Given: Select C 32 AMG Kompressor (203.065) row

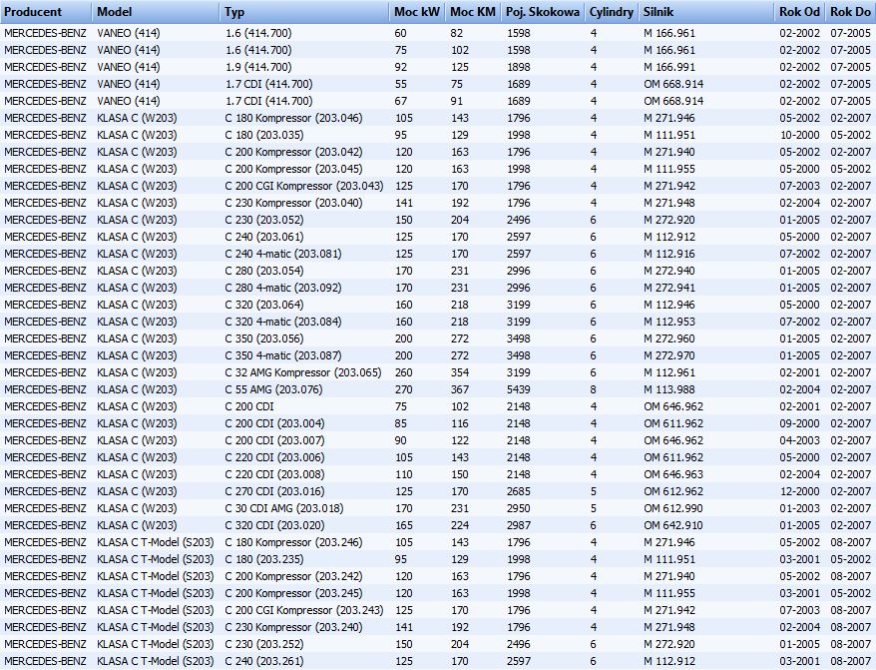Looking at the screenshot, I should tap(438, 372).
